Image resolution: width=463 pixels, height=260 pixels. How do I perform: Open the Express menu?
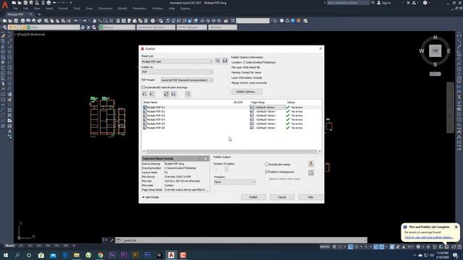coord(185,9)
